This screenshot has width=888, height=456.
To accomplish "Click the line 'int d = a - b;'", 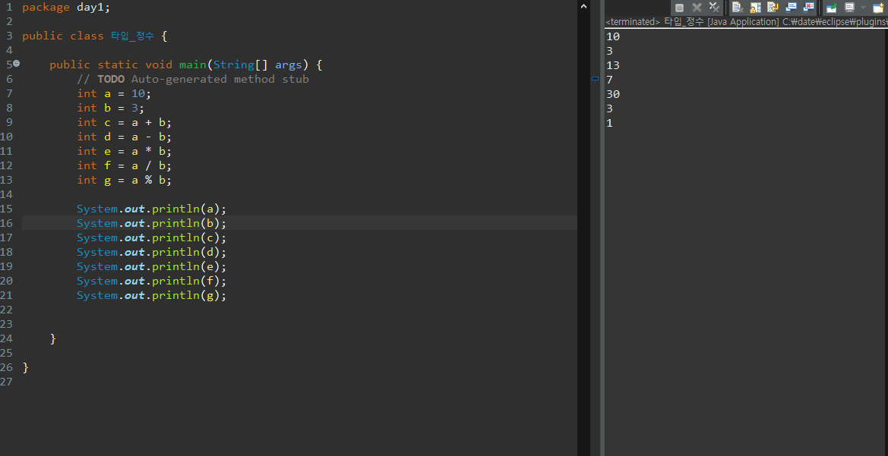I will pyautogui.click(x=124, y=137).
